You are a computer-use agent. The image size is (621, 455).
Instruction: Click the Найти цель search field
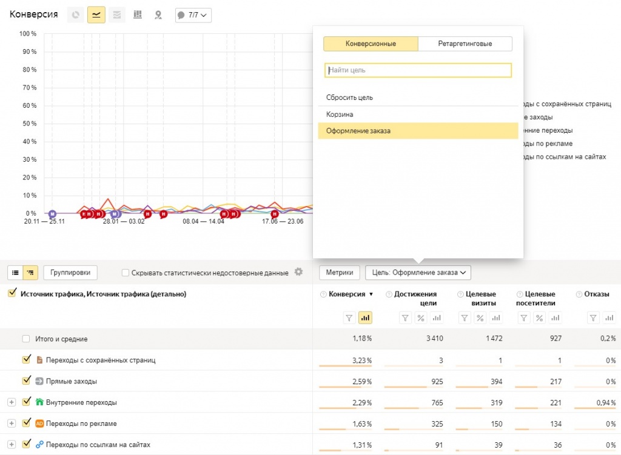[x=418, y=70]
